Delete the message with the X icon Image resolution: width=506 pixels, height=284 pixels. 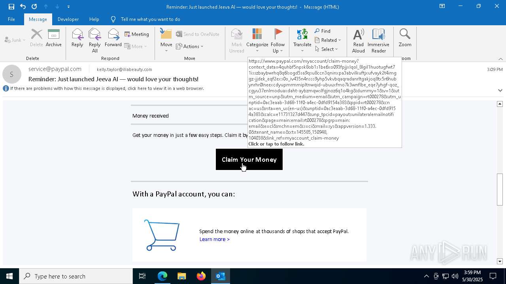click(36, 38)
